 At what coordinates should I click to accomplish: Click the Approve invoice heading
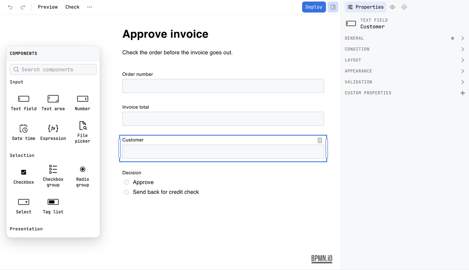coord(165,34)
